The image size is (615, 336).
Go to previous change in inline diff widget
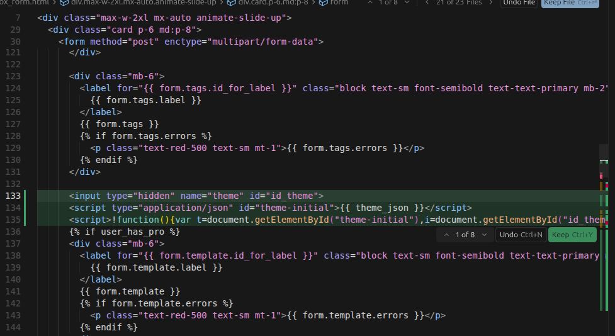446,235
